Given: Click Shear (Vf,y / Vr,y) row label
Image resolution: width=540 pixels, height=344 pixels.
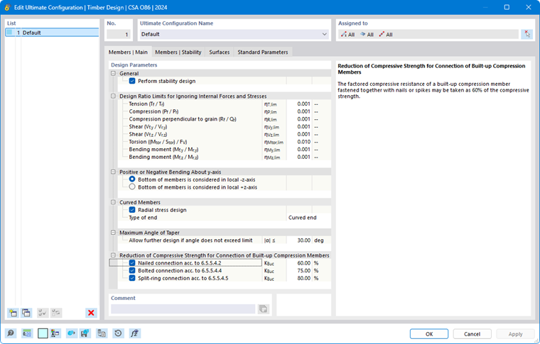Looking at the screenshot, I should tap(148, 127).
